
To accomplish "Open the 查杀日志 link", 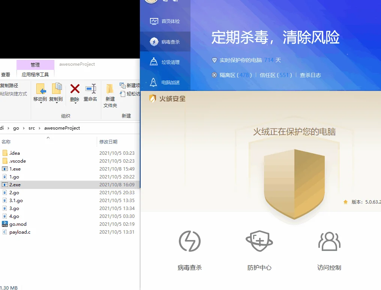I will pyautogui.click(x=310, y=75).
